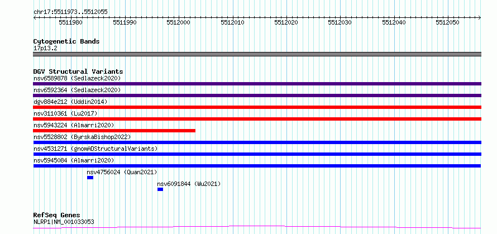Click ruler position 5512050
Image resolution: width=497 pixels, height=234 pixels.
(447, 23)
